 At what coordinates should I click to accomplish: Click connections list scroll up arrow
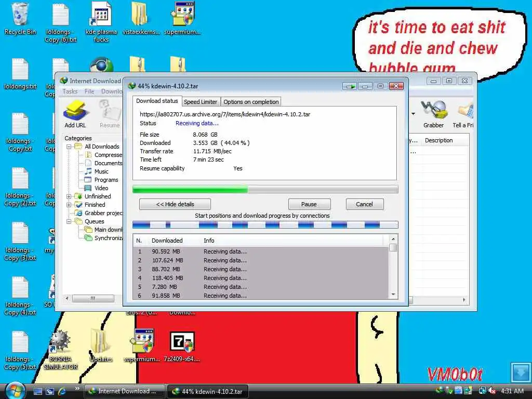pyautogui.click(x=393, y=239)
